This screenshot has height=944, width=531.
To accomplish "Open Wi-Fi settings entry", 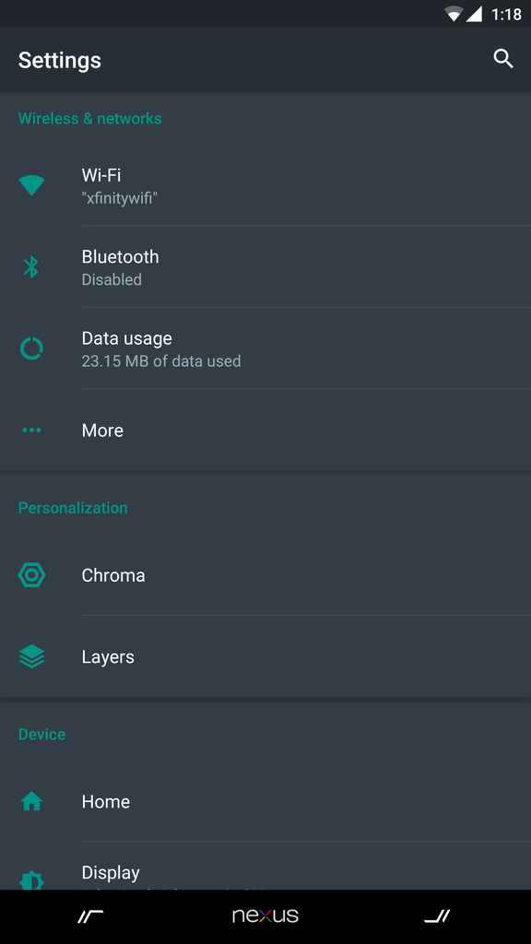I will pos(265,185).
